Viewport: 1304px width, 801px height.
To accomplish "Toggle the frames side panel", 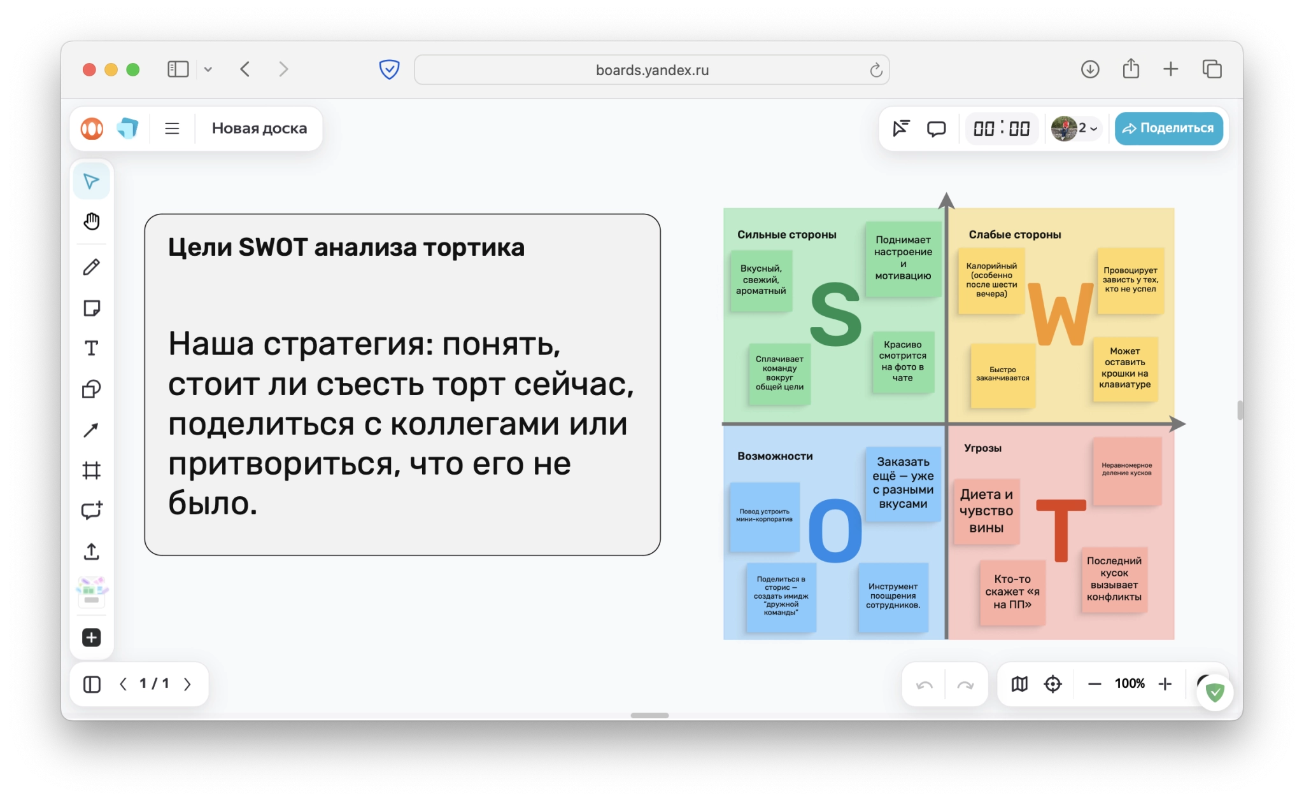I will [92, 684].
